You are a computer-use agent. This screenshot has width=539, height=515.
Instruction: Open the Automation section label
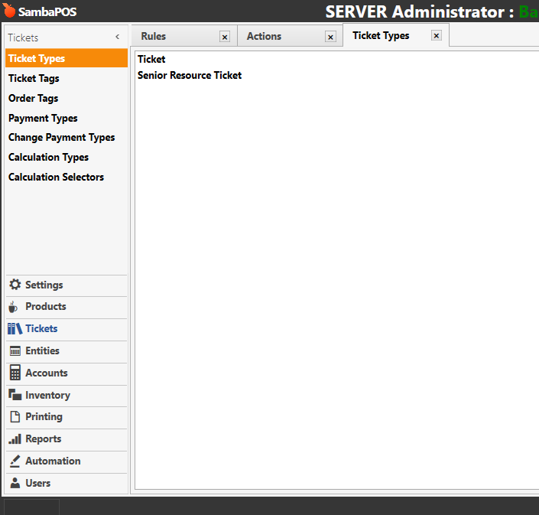click(53, 461)
